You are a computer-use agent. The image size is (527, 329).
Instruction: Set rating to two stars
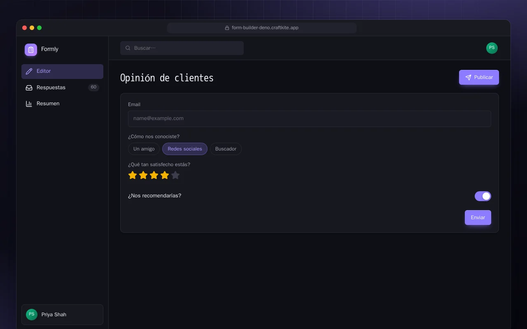pos(143,175)
